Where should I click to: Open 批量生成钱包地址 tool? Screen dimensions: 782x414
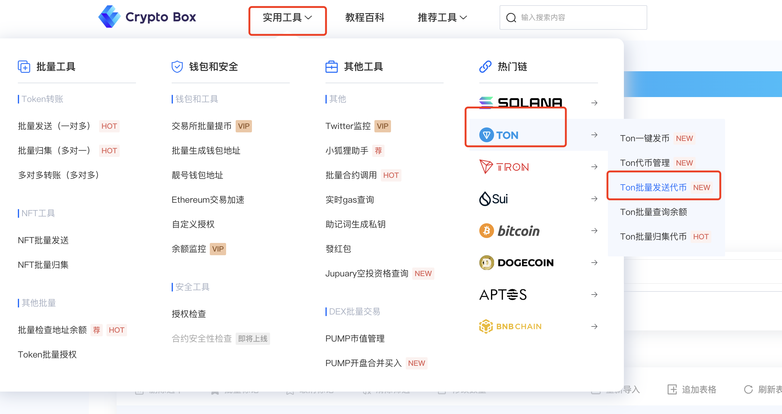[x=206, y=150]
